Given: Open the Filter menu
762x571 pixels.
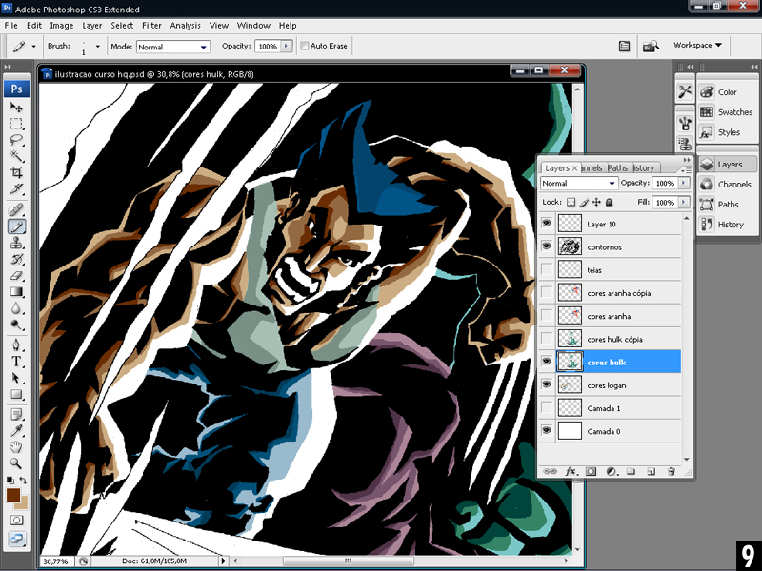Looking at the screenshot, I should [151, 25].
